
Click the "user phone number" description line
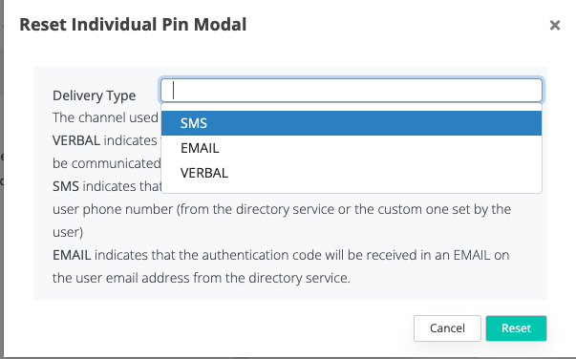[282, 209]
